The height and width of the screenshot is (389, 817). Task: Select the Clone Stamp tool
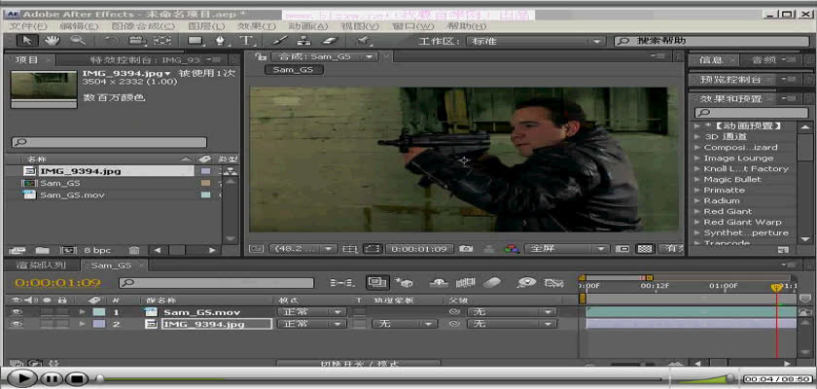(x=304, y=41)
